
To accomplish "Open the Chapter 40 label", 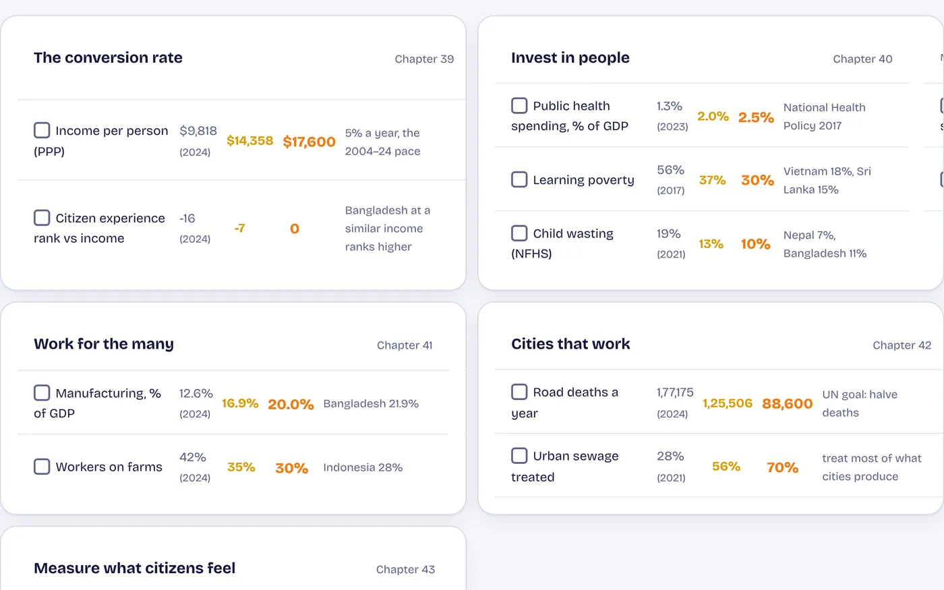I will (x=862, y=59).
